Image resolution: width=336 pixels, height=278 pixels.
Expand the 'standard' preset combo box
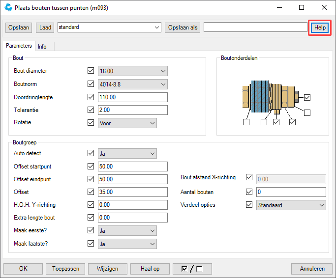[x=109, y=28]
